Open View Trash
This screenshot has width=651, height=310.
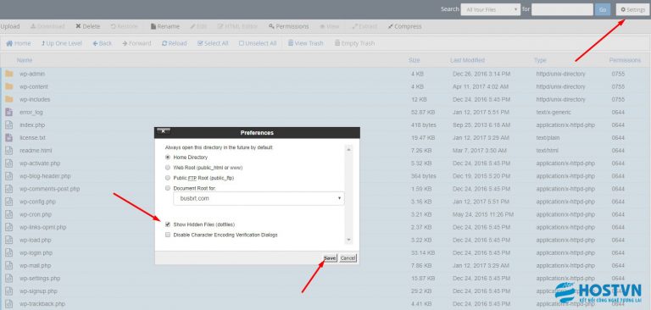coord(305,43)
